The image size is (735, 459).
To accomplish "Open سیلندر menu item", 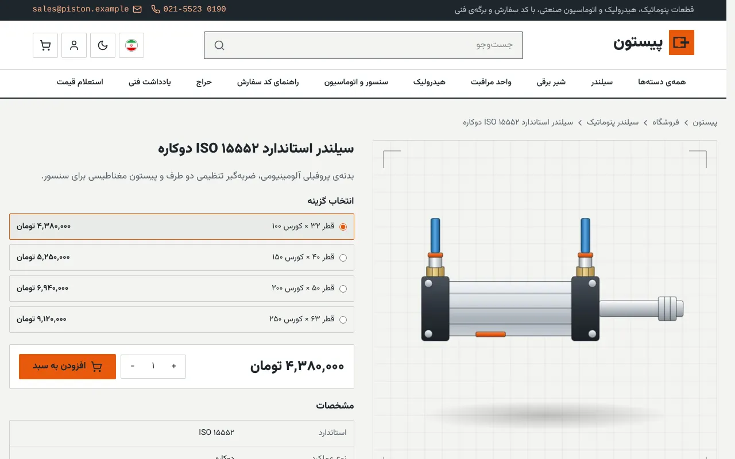I will click(602, 82).
